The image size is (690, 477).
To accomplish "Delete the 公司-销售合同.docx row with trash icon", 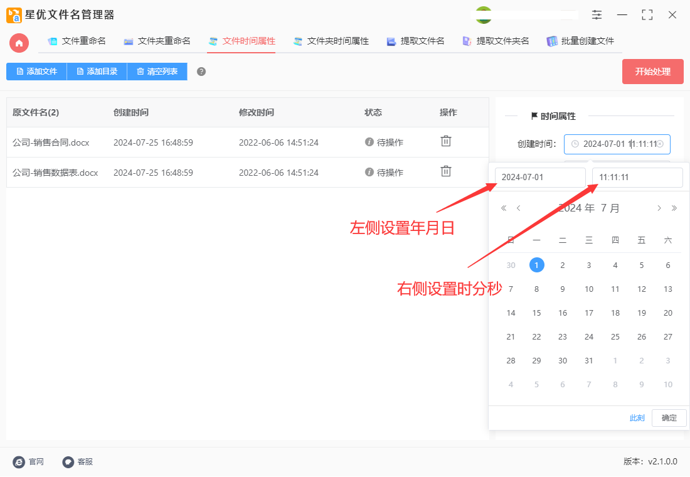I will [446, 141].
